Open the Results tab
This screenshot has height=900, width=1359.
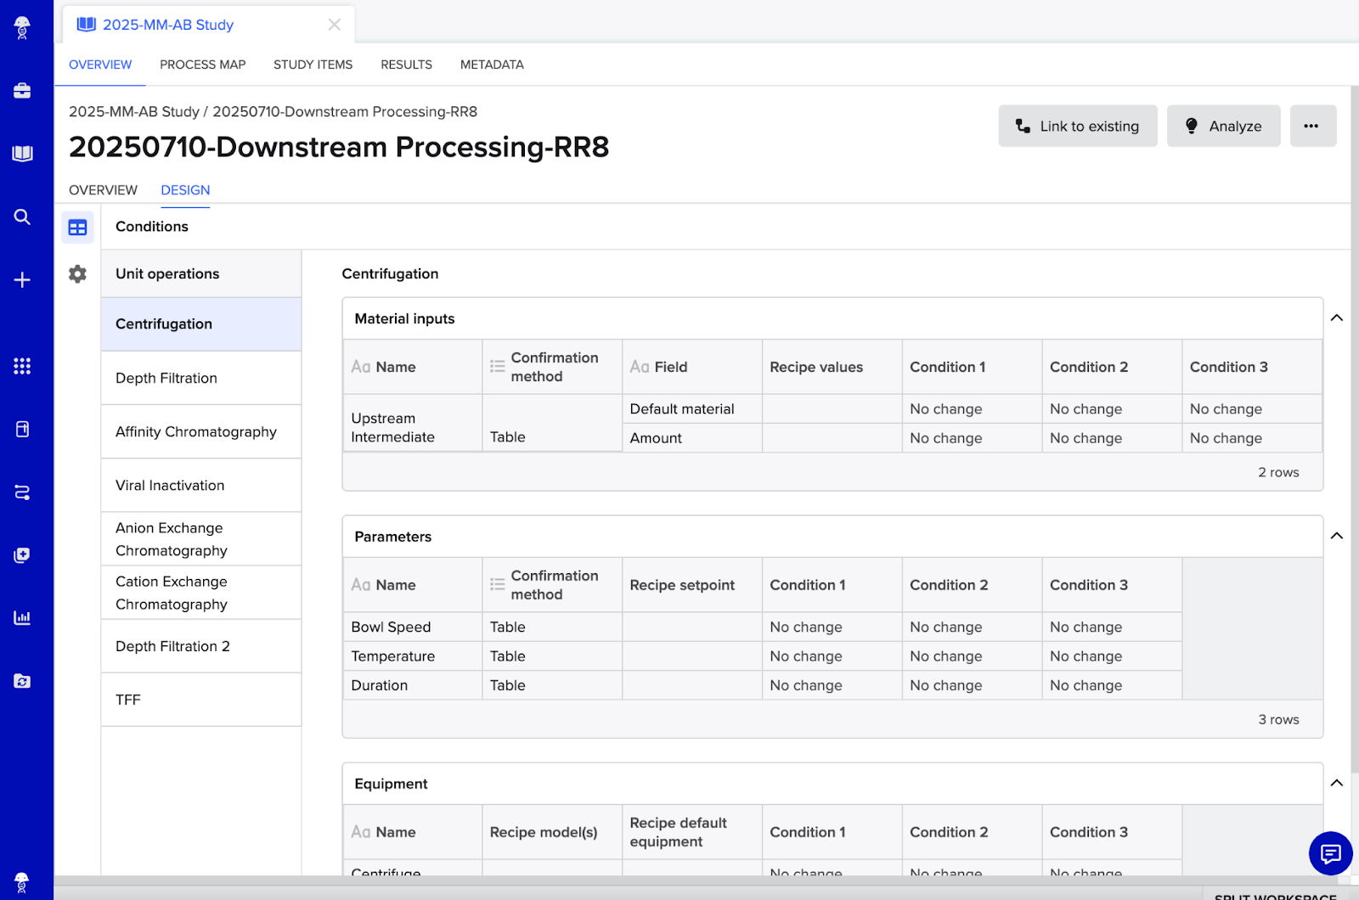click(406, 65)
